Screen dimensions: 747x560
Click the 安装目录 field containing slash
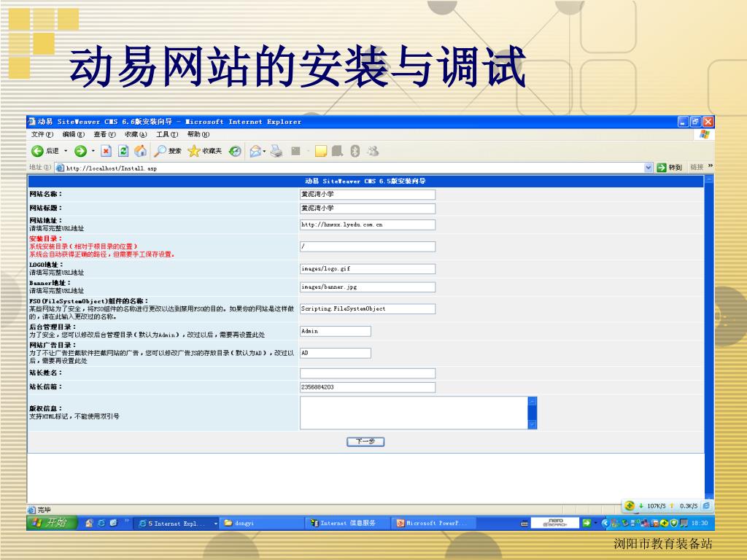[368, 246]
